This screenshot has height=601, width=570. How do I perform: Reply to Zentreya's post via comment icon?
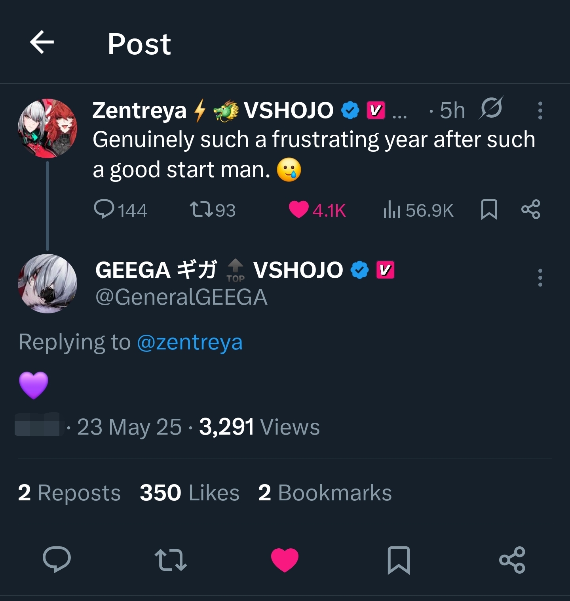coord(104,209)
